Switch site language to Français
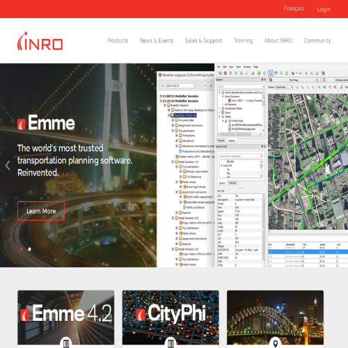Image resolution: width=348 pixels, height=348 pixels. [x=294, y=8]
